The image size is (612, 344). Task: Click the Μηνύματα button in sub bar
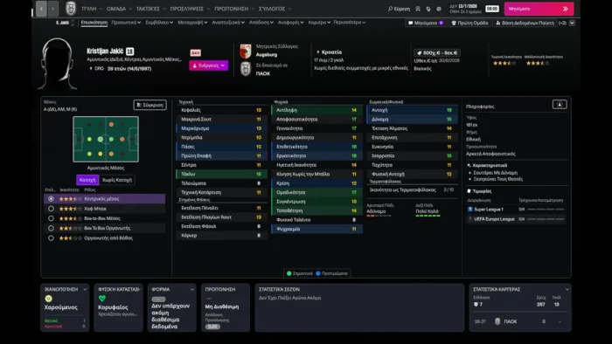point(426,23)
